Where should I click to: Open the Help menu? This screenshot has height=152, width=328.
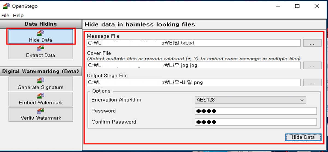click(18, 16)
